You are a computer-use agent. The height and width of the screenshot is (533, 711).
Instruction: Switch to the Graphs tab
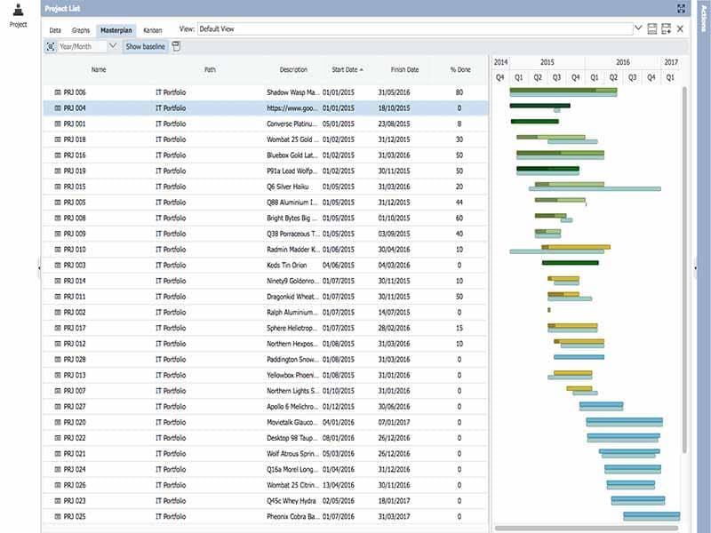[81, 29]
